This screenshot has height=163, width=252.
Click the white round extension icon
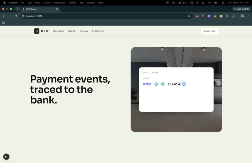[x=221, y=16]
